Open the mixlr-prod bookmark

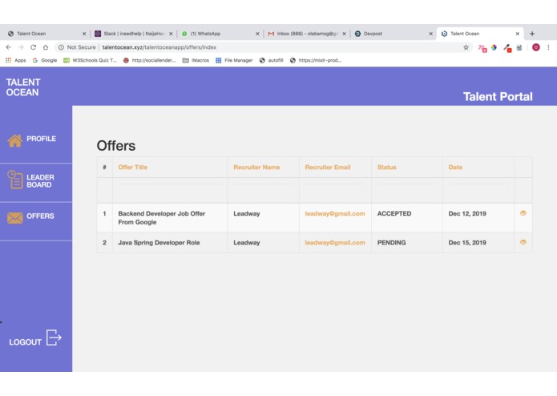pyautogui.click(x=316, y=60)
